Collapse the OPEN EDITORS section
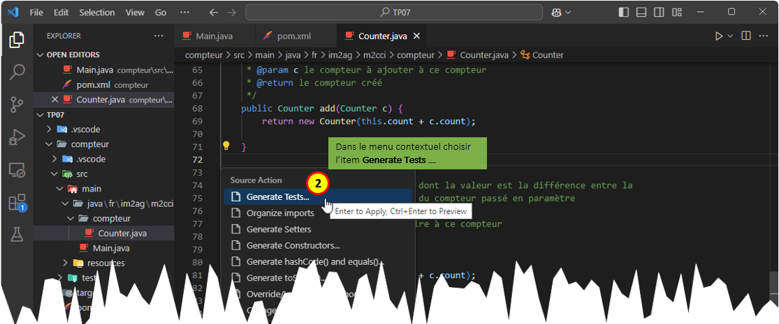 pyautogui.click(x=40, y=54)
